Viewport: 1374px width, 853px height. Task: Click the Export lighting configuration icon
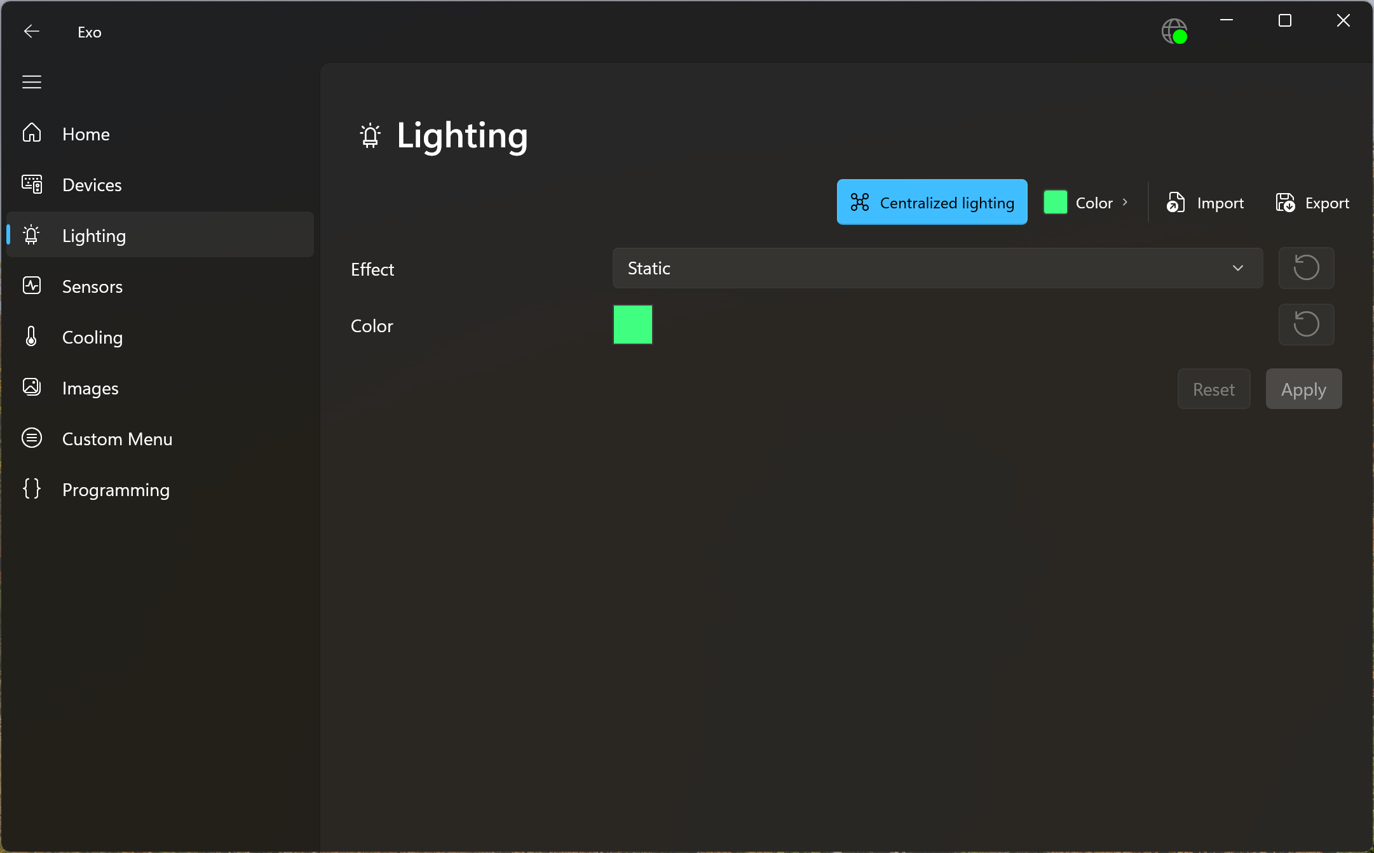1285,203
